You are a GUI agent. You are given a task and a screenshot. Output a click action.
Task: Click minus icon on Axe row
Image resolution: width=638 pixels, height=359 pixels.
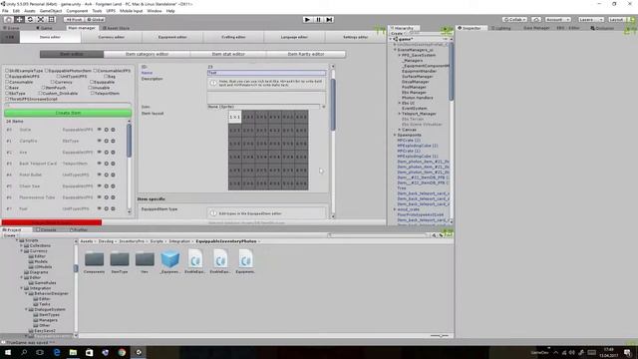pyautogui.click(x=113, y=153)
